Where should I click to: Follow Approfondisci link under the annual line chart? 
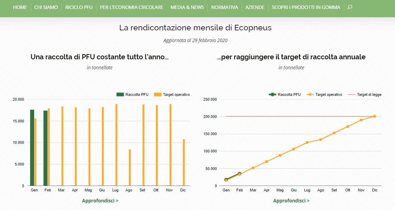[x=291, y=201]
